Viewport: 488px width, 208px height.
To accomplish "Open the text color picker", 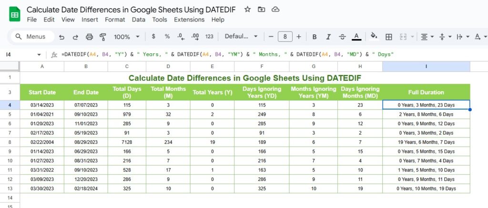I will point(356,37).
